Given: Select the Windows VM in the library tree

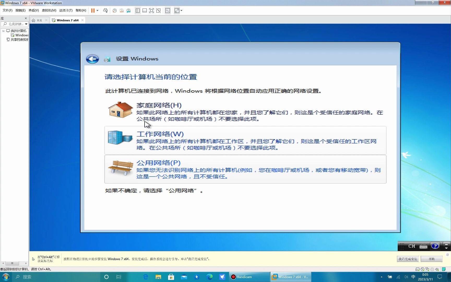Looking at the screenshot, I should (20, 35).
